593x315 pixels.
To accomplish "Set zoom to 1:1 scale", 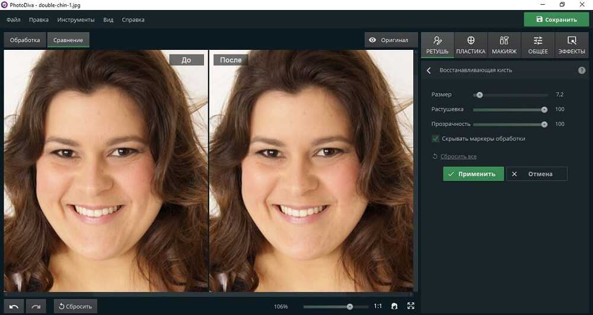I will [378, 306].
